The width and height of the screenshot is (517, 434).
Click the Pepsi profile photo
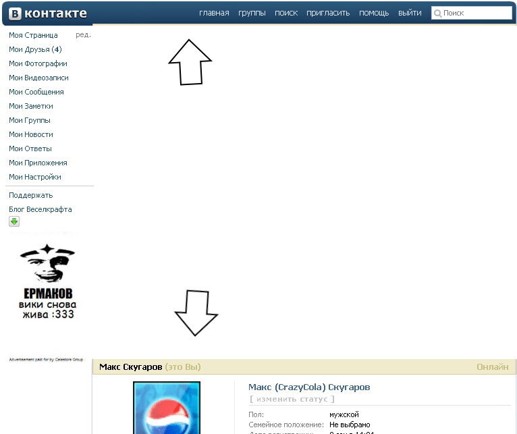click(167, 408)
